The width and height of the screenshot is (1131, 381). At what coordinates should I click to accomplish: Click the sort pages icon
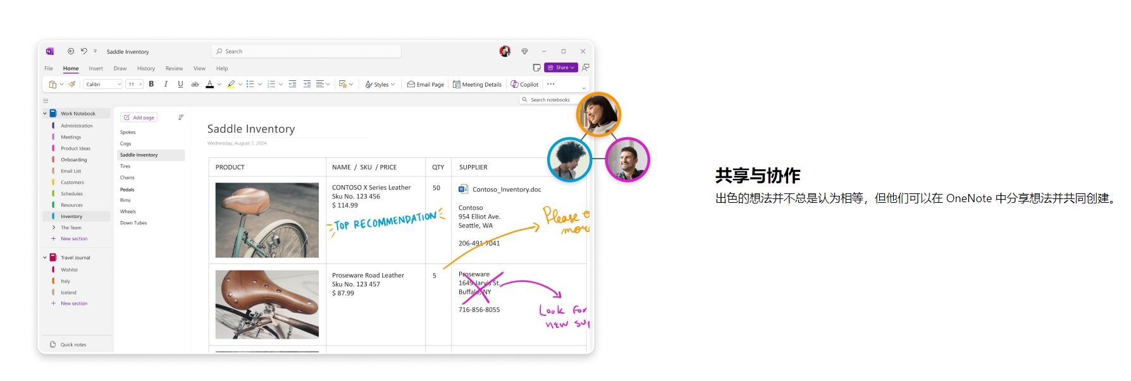180,118
